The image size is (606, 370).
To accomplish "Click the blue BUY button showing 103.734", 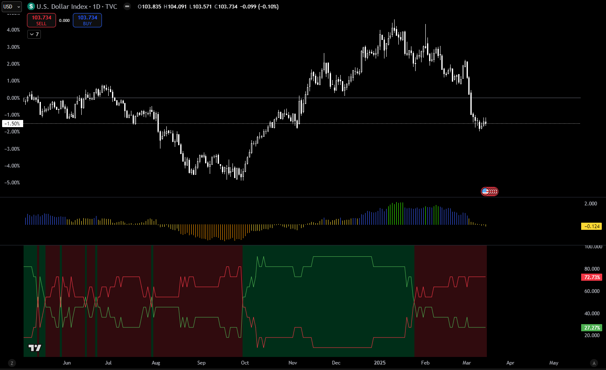I will (x=87, y=20).
